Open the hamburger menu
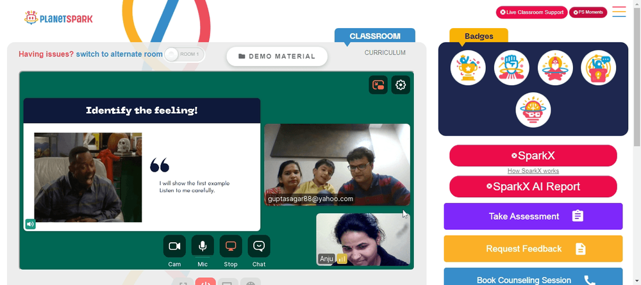Viewport: 641px width, 285px height. coord(619,12)
